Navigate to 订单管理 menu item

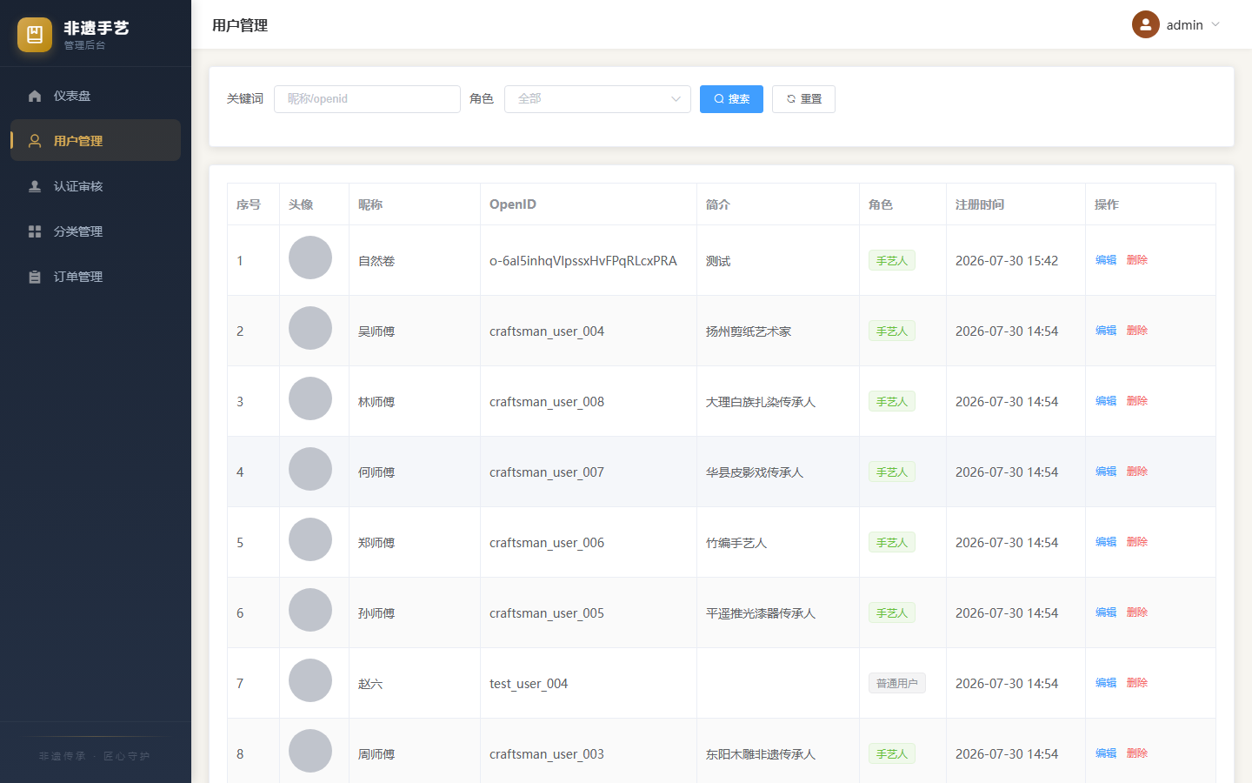point(96,277)
